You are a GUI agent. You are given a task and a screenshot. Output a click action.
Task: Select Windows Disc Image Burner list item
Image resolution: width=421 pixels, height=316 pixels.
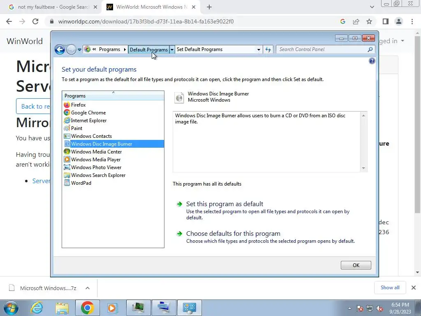pos(113,144)
